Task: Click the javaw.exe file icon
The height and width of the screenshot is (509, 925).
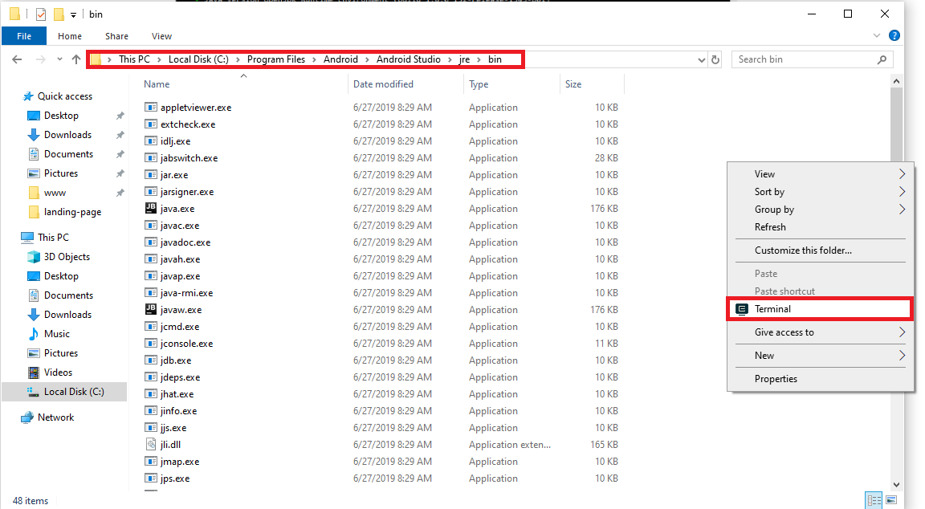Action: pyautogui.click(x=151, y=309)
